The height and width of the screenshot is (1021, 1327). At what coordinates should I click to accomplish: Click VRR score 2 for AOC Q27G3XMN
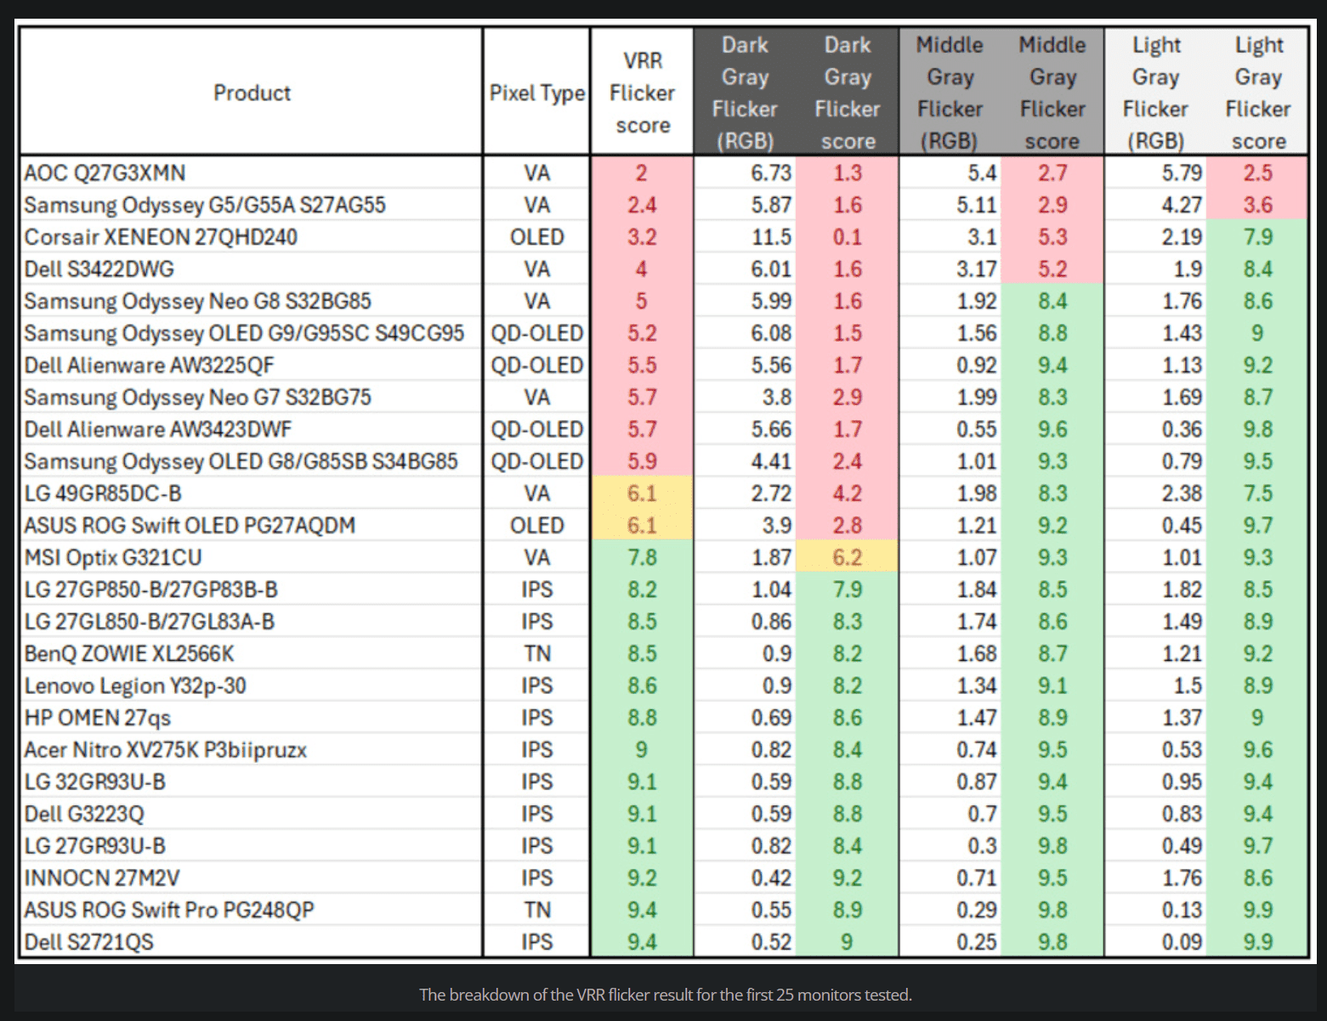click(642, 173)
